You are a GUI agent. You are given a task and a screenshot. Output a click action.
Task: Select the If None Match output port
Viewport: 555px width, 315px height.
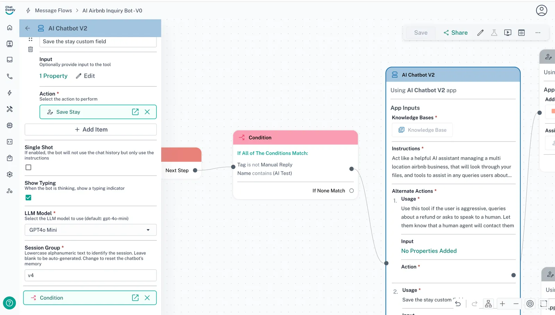point(351,191)
